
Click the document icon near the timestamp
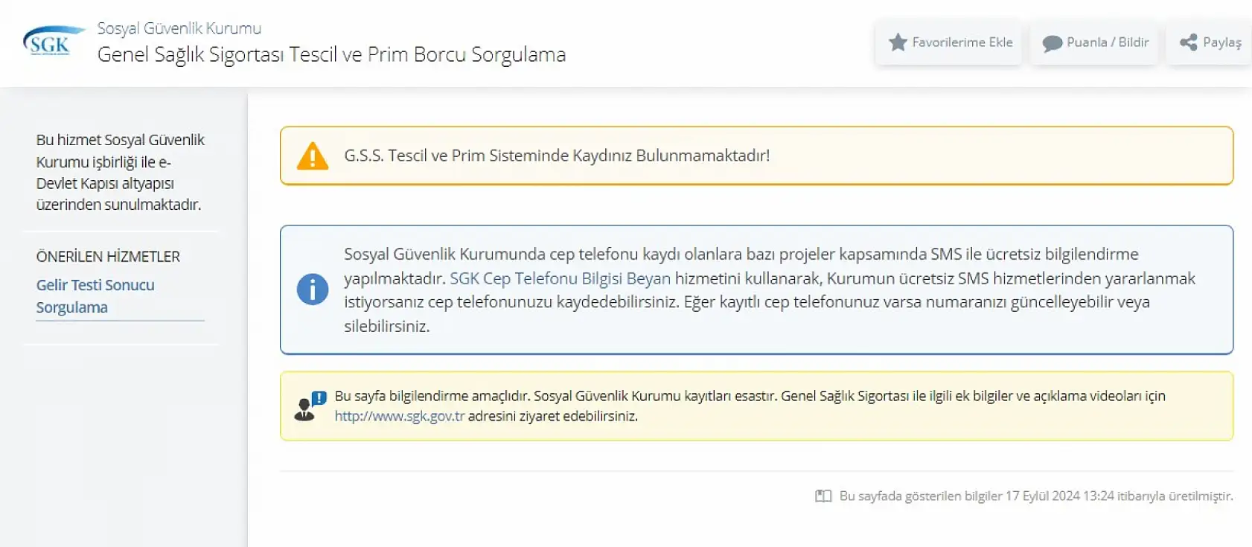tap(823, 494)
